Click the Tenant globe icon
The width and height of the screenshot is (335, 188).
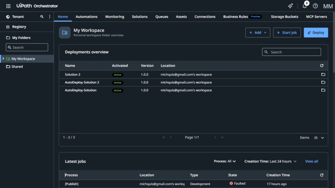coord(8,17)
